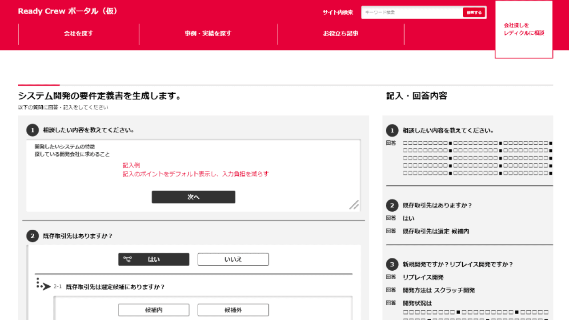Click the number 2 step badge in the form
The image size is (569, 320).
[32, 236]
